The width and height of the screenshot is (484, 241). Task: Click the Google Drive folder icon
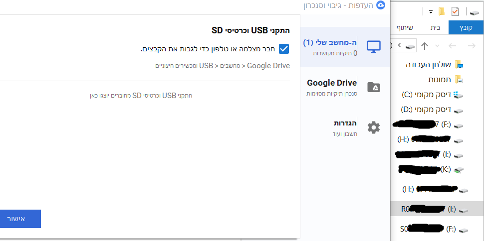click(x=374, y=87)
